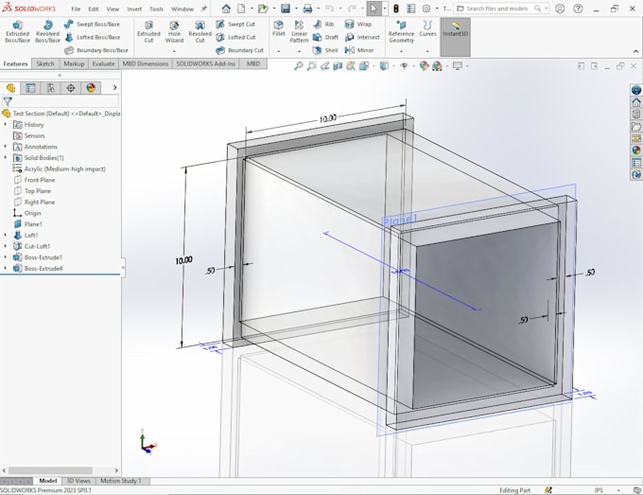Choose Boundary Boss/Base

click(x=96, y=50)
